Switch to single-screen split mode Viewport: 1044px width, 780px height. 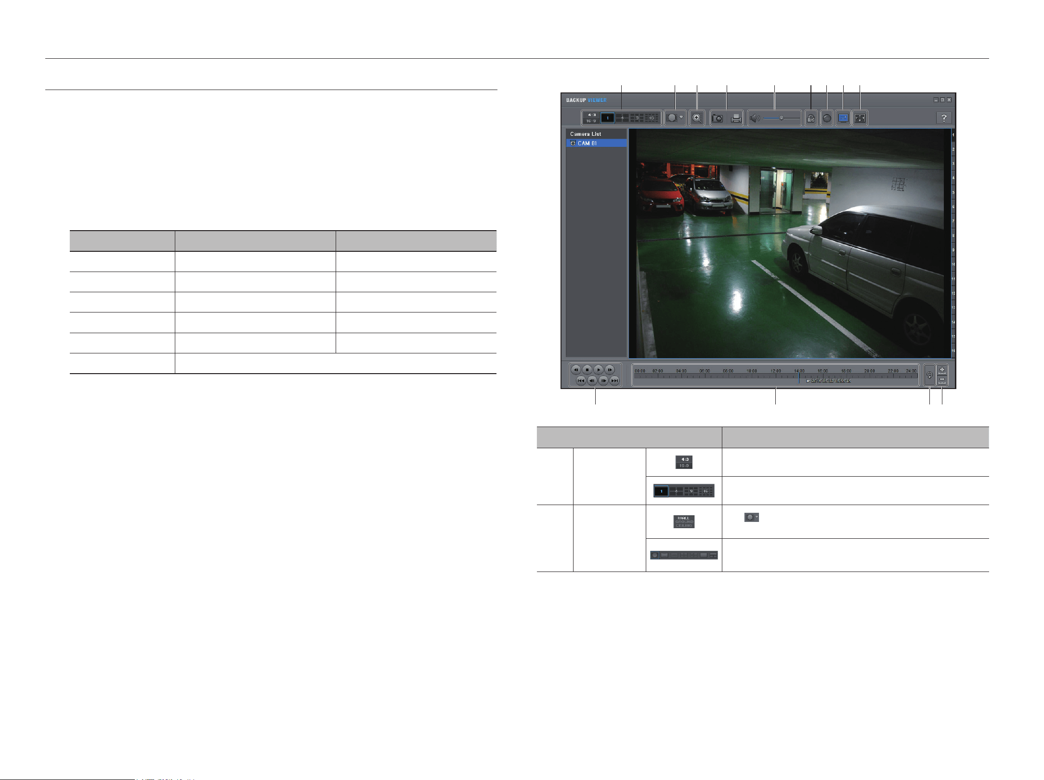pyautogui.click(x=607, y=118)
